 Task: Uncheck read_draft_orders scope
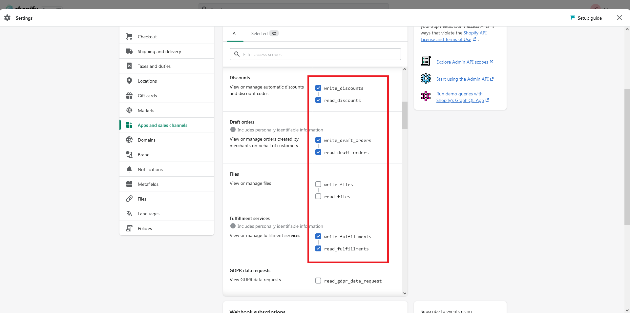pos(318,152)
